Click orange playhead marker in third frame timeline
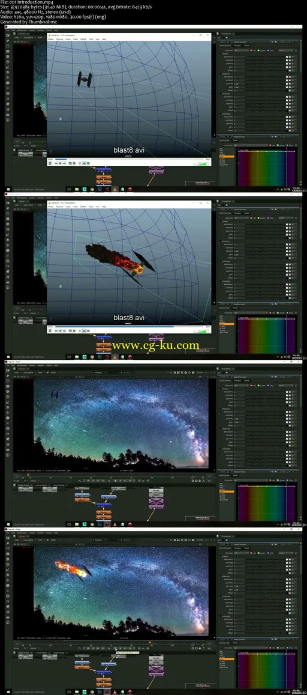This screenshot has width=307, height=695. pos(29,475)
